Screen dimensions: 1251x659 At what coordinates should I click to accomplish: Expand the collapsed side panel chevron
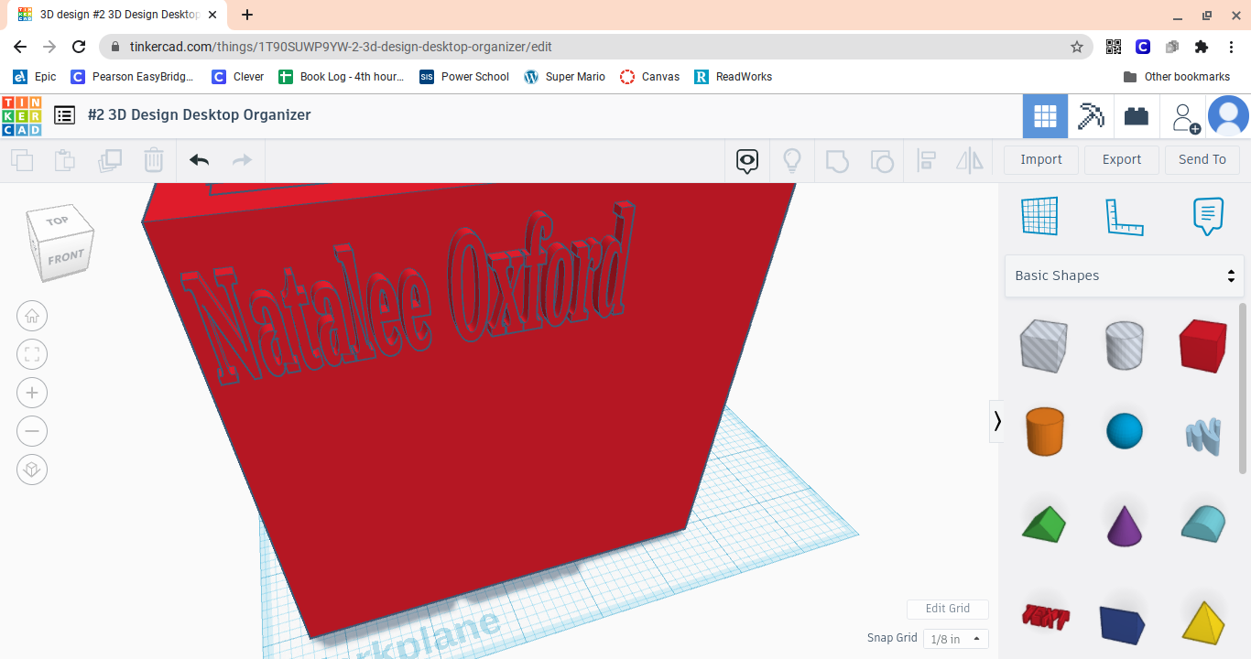tap(996, 421)
